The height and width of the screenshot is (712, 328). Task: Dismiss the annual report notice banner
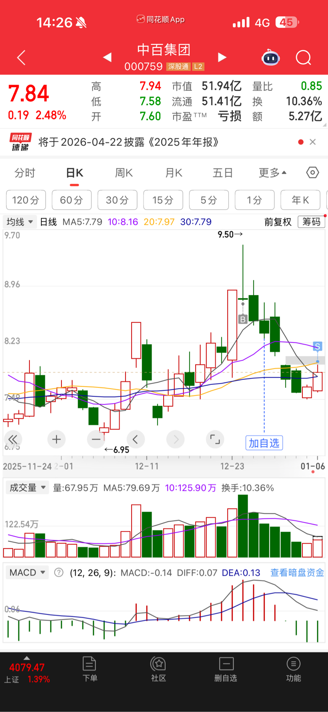click(x=313, y=142)
